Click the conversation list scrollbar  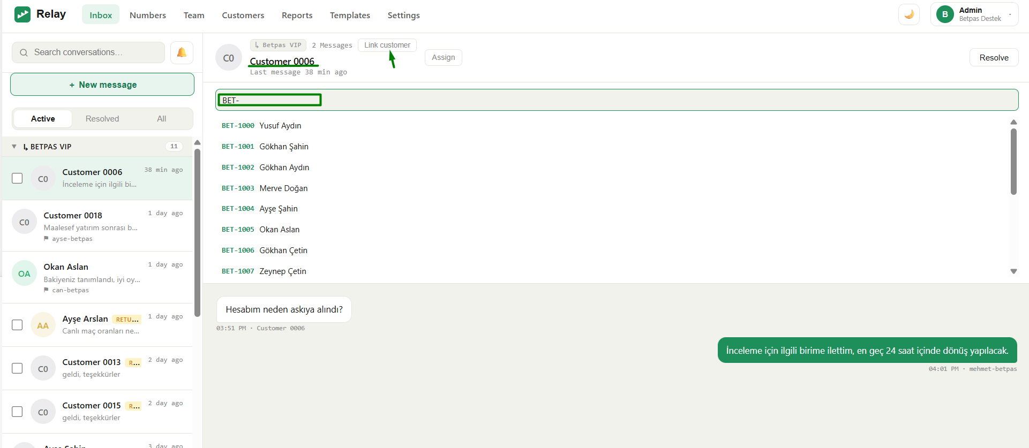(197, 233)
